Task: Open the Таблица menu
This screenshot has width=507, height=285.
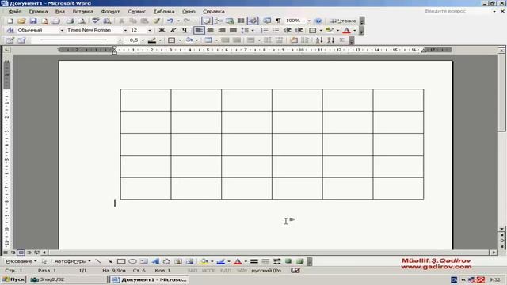Action: pos(164,11)
